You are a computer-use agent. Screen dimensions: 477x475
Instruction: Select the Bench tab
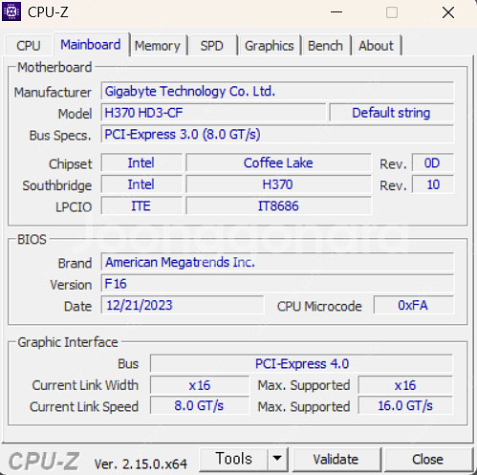tap(325, 46)
